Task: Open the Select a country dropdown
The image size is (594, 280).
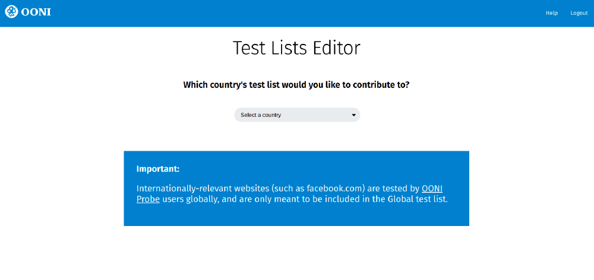Action: pyautogui.click(x=297, y=115)
